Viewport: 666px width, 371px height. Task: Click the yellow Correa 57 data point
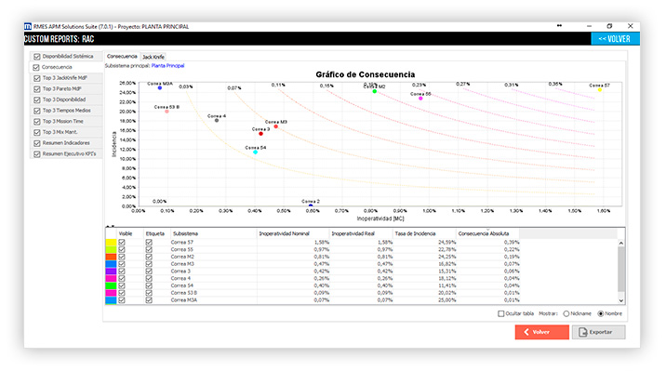pyautogui.click(x=600, y=90)
